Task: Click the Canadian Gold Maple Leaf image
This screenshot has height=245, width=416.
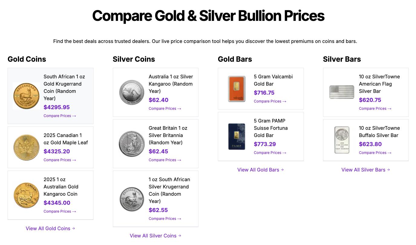Action: tap(26, 147)
